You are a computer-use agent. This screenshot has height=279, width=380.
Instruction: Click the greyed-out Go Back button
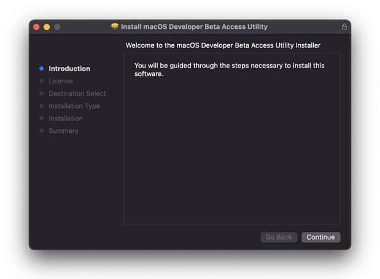pos(279,237)
